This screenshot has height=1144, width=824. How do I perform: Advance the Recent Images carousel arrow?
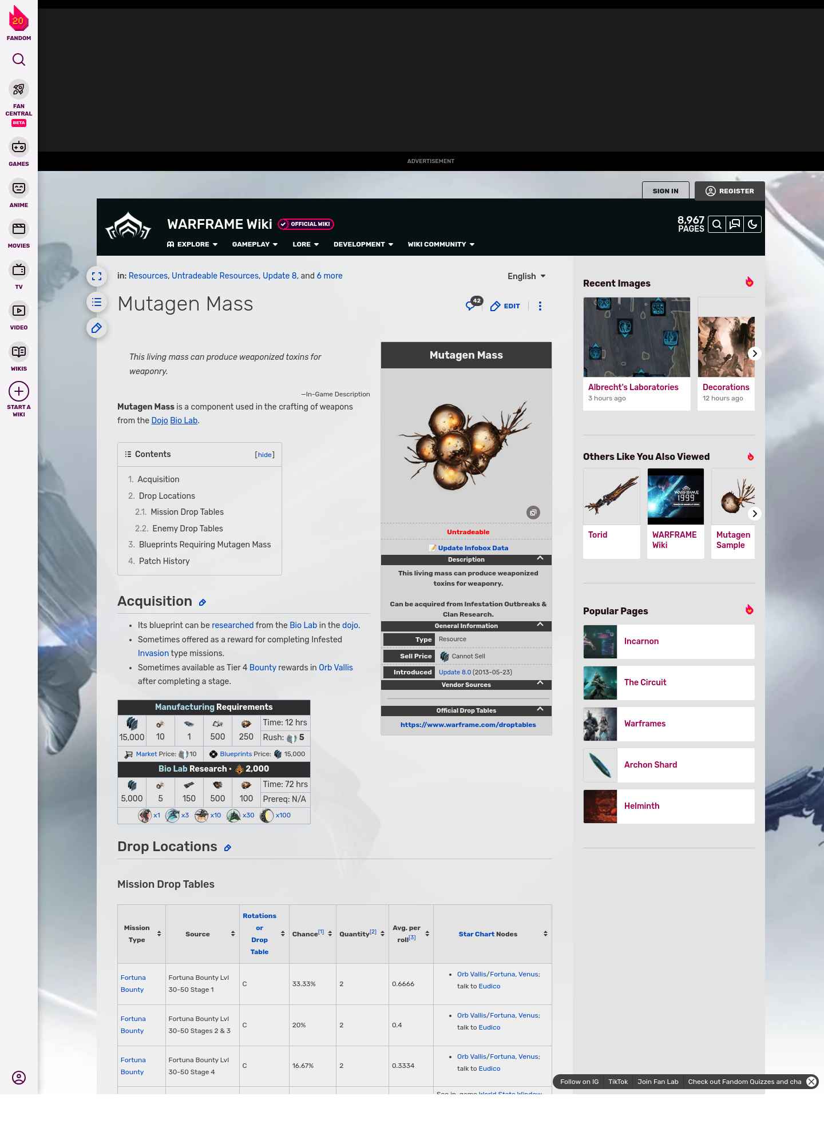(x=755, y=353)
